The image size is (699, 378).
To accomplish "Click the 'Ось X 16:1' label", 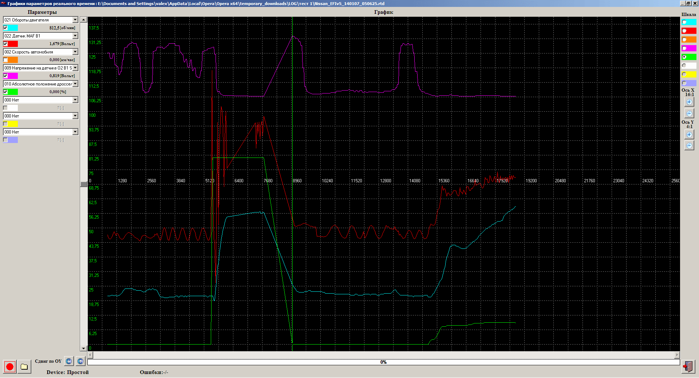I will tap(688, 92).
